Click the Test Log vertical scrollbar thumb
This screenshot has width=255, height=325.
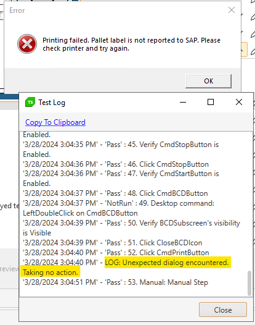click(249, 283)
